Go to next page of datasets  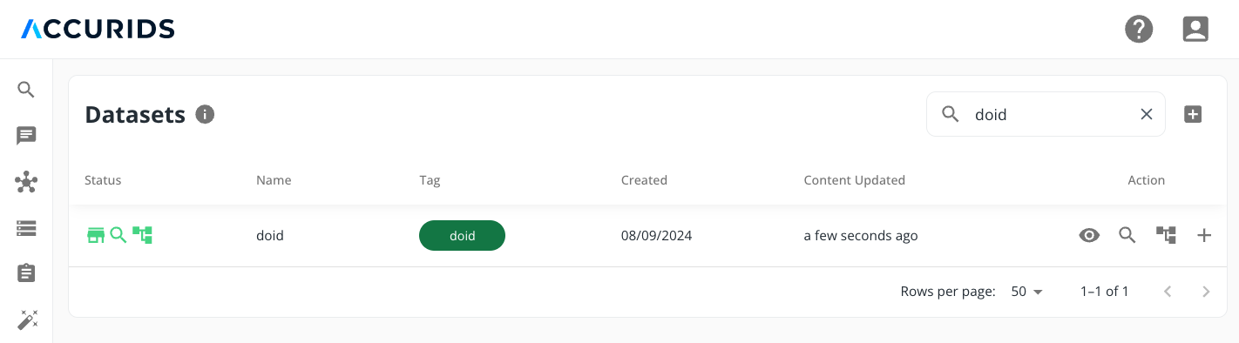pos(1206,292)
